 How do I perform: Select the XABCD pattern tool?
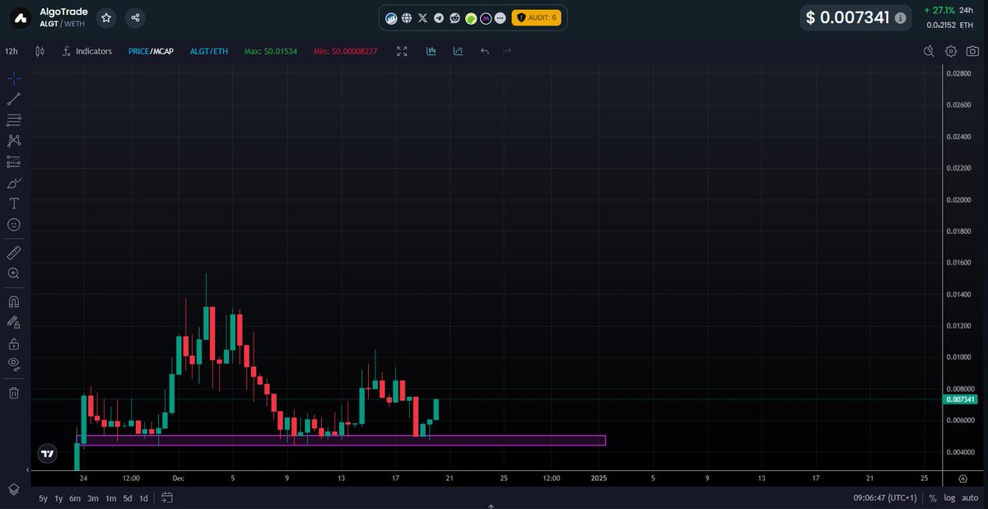(x=14, y=141)
